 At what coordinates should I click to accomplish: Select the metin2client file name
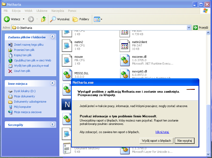(x=140, y=42)
